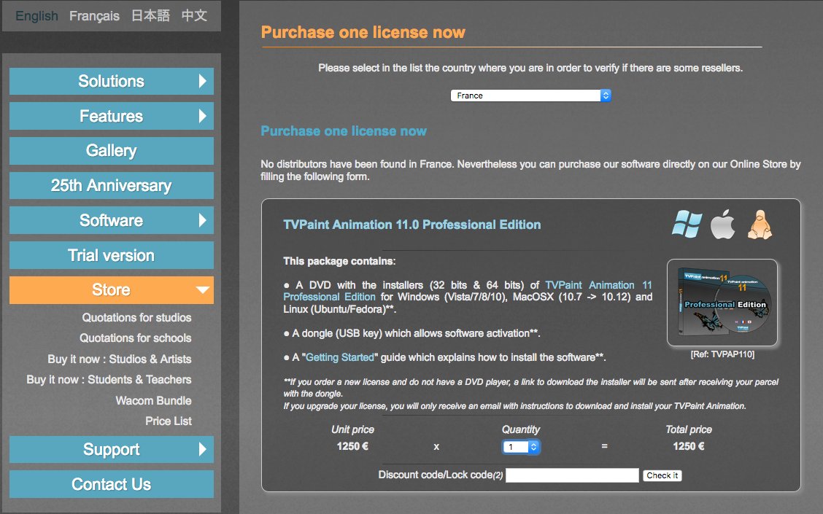The height and width of the screenshot is (514, 823).
Task: Click the Unit price 1250 € value
Action: 352,446
